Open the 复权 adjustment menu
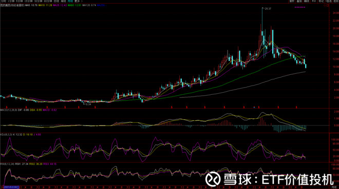Image resolution: width=339 pixels, height=189 pixels. pyautogui.click(x=292, y=2)
